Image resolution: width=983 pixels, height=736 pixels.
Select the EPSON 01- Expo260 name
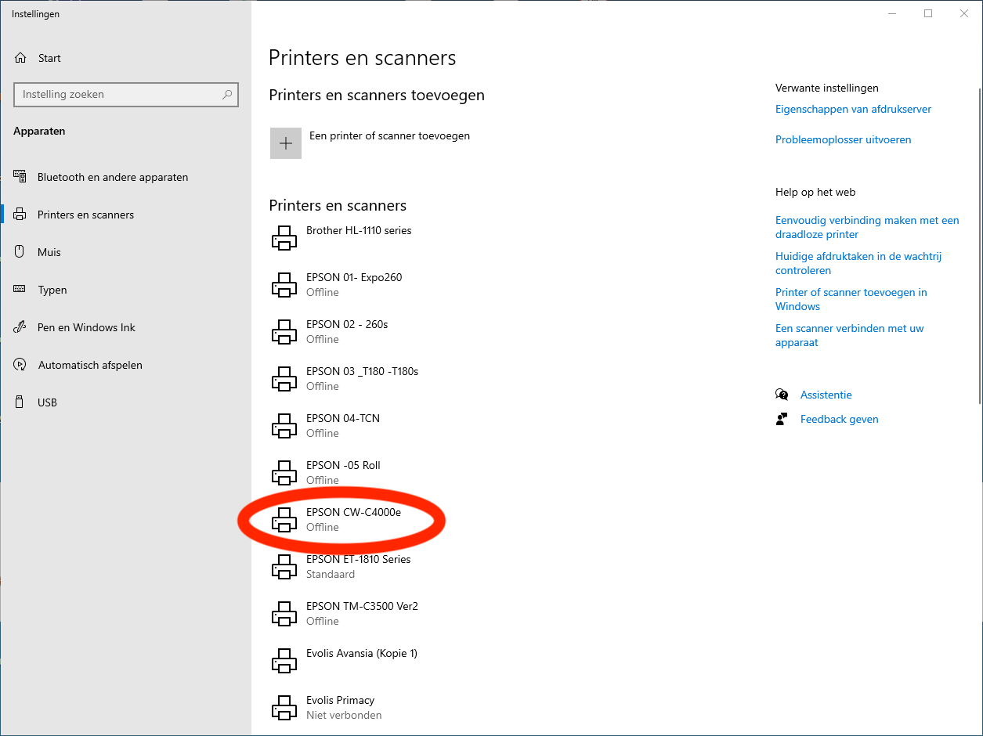coord(354,277)
